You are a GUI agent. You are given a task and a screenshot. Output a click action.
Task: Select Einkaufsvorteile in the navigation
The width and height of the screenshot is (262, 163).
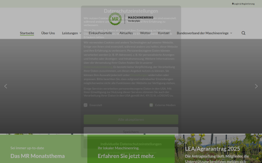[x=100, y=33]
